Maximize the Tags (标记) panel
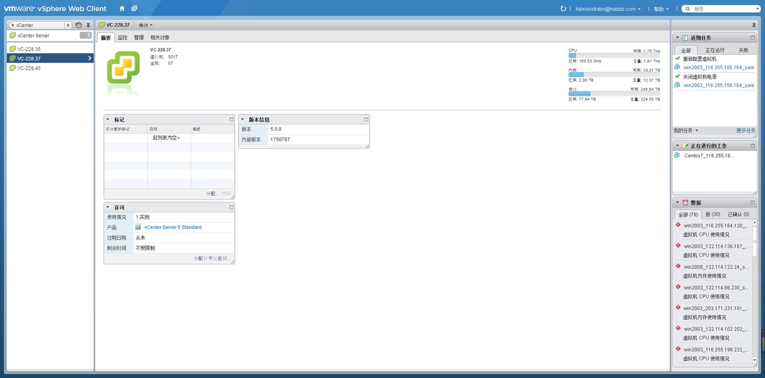The image size is (765, 378). (231, 119)
